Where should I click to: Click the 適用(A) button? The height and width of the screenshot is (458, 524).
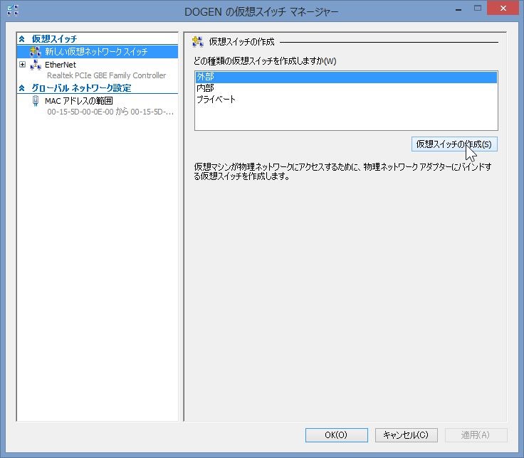pos(476,435)
